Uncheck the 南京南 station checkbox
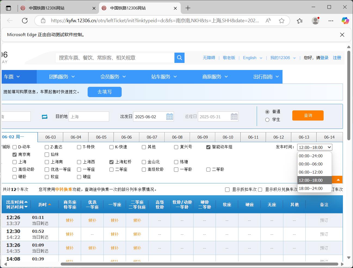 [15, 155]
